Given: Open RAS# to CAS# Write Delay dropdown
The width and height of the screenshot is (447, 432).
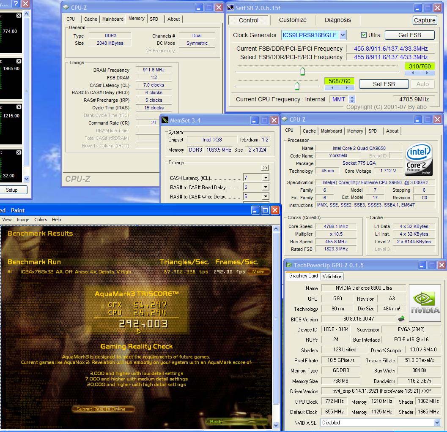Looking at the screenshot, I should 266,196.
